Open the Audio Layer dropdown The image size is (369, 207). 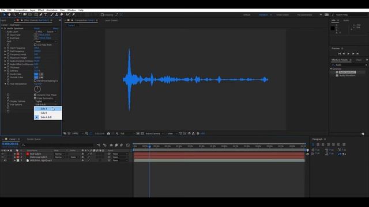pyautogui.click(x=40, y=32)
